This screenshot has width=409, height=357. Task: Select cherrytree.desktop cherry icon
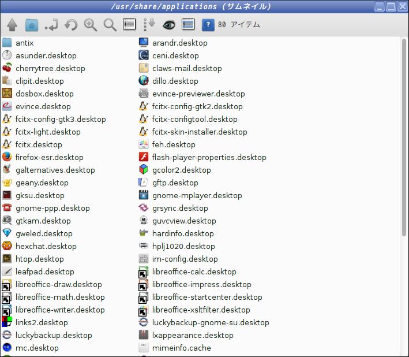coord(7,68)
